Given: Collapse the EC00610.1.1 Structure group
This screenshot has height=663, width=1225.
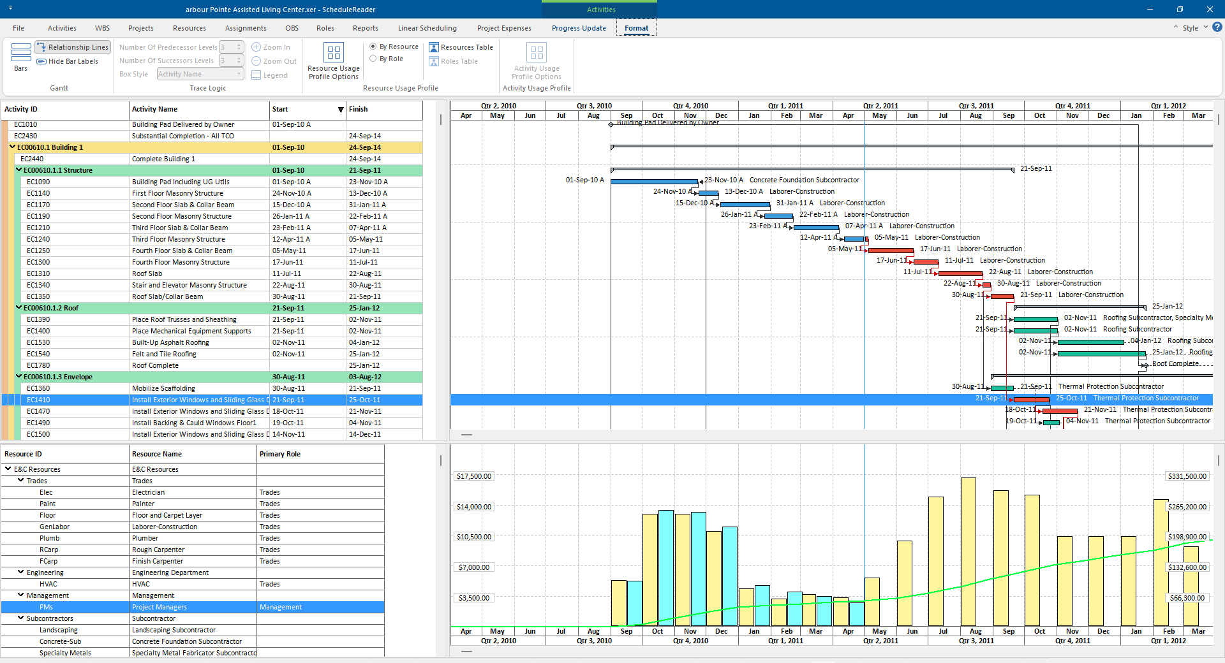Looking at the screenshot, I should 19,170.
